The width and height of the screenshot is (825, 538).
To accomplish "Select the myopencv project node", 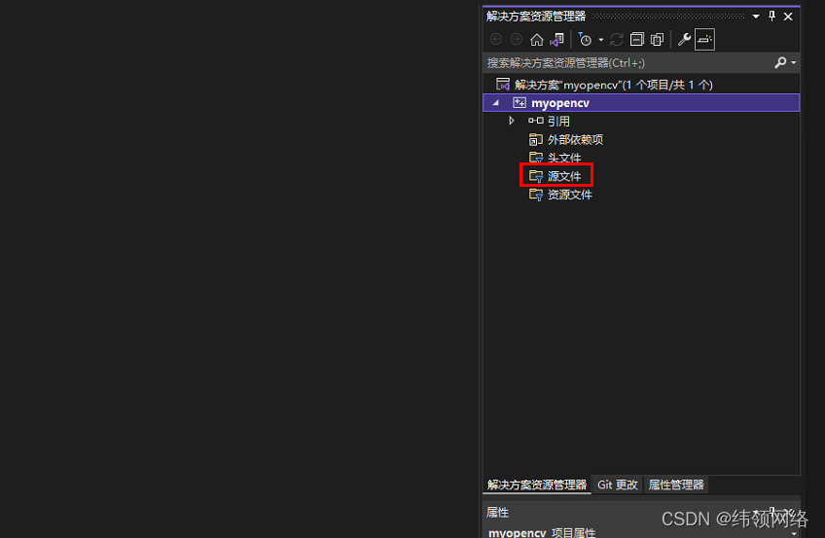I will click(641, 102).
